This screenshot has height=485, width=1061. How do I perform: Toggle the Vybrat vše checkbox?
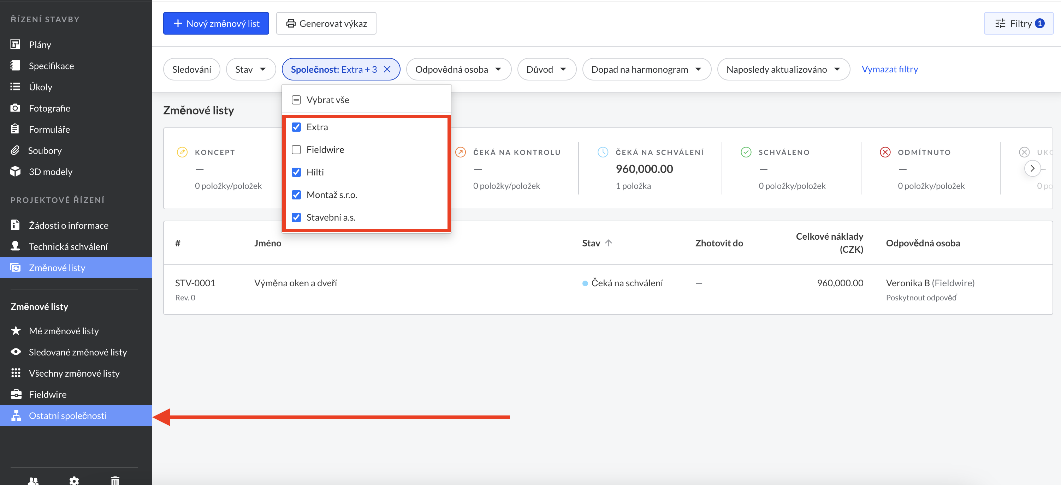(296, 100)
